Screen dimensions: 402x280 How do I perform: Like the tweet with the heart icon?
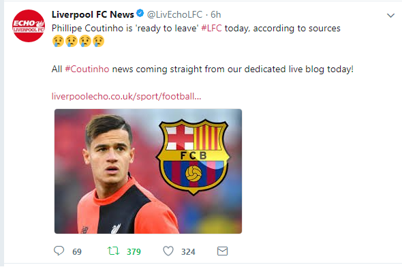point(168,251)
